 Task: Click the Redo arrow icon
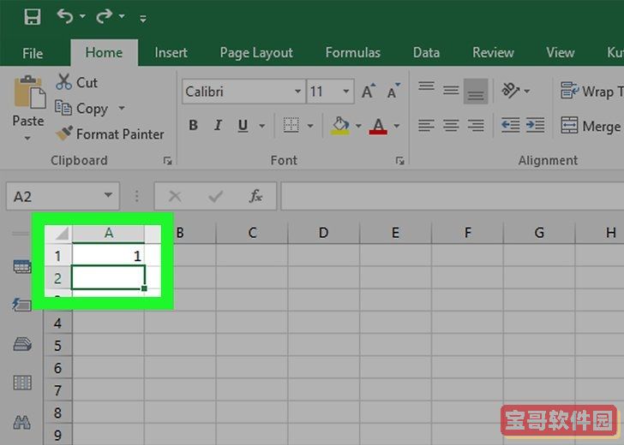click(105, 16)
